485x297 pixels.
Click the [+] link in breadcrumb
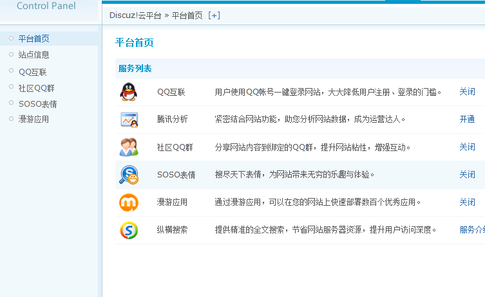214,15
